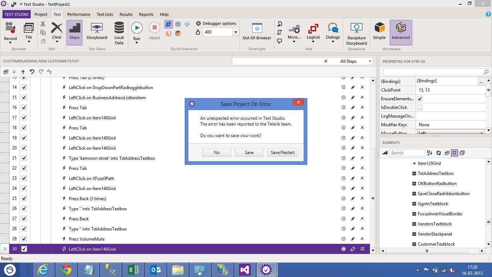Select the Local Data icon
The image size is (492, 277).
[119, 28]
